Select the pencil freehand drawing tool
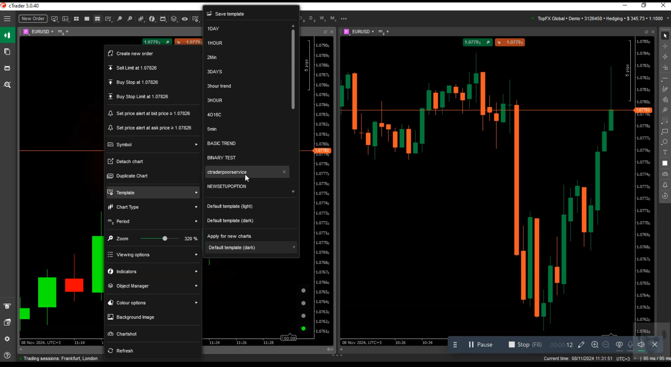Screen dimensions: 671x367 point(665,89)
